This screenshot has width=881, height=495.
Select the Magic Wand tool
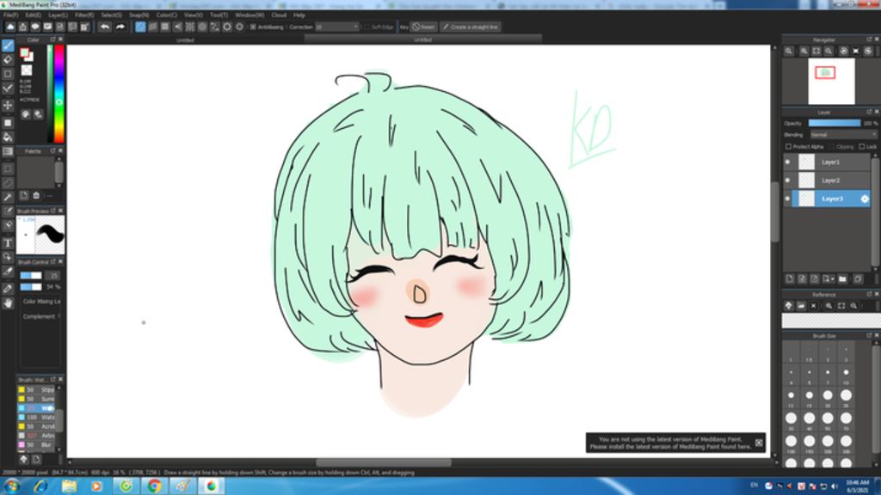pyautogui.click(x=8, y=198)
